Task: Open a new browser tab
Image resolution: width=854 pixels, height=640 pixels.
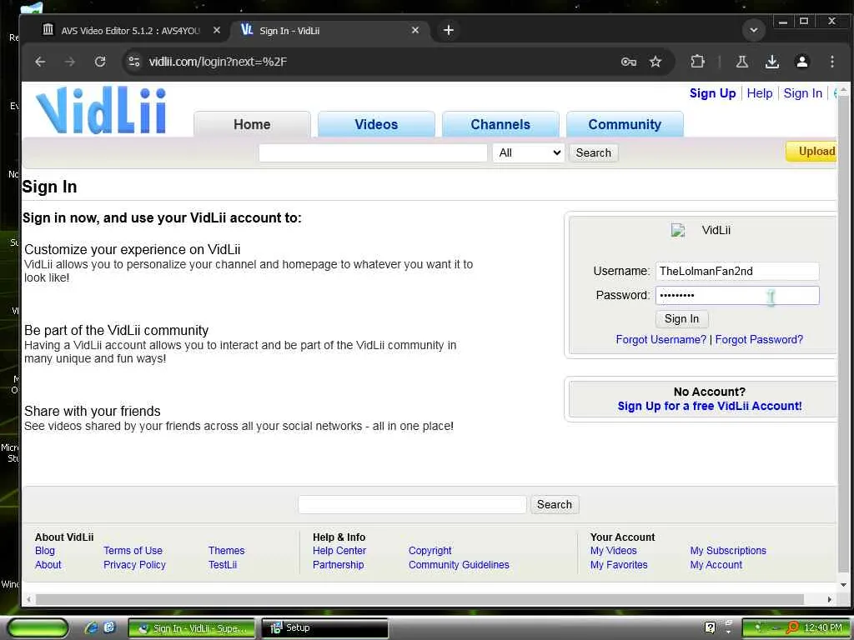Action: point(448,31)
